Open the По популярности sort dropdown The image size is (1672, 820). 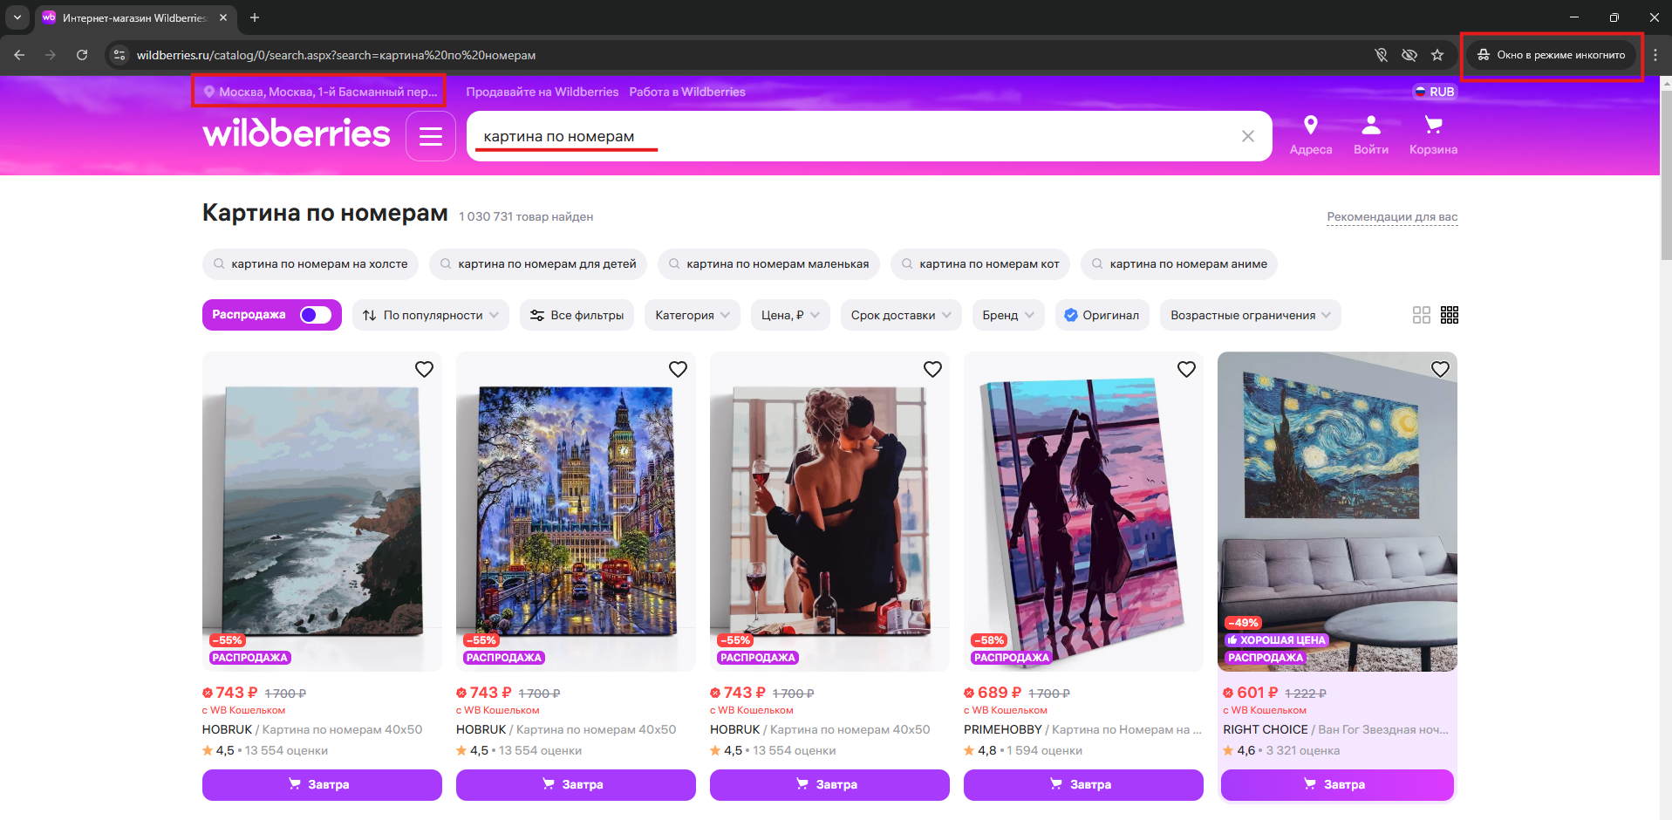(x=432, y=315)
